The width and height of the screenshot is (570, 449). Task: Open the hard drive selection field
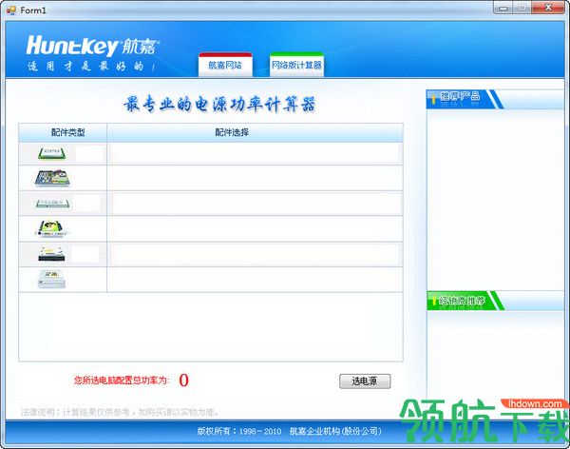tap(255, 254)
